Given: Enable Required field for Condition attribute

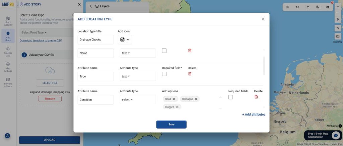Looking at the screenshot, I should pos(230,97).
